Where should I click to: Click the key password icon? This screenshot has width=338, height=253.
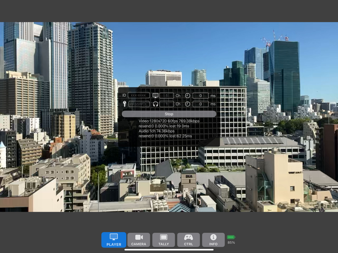click(125, 104)
